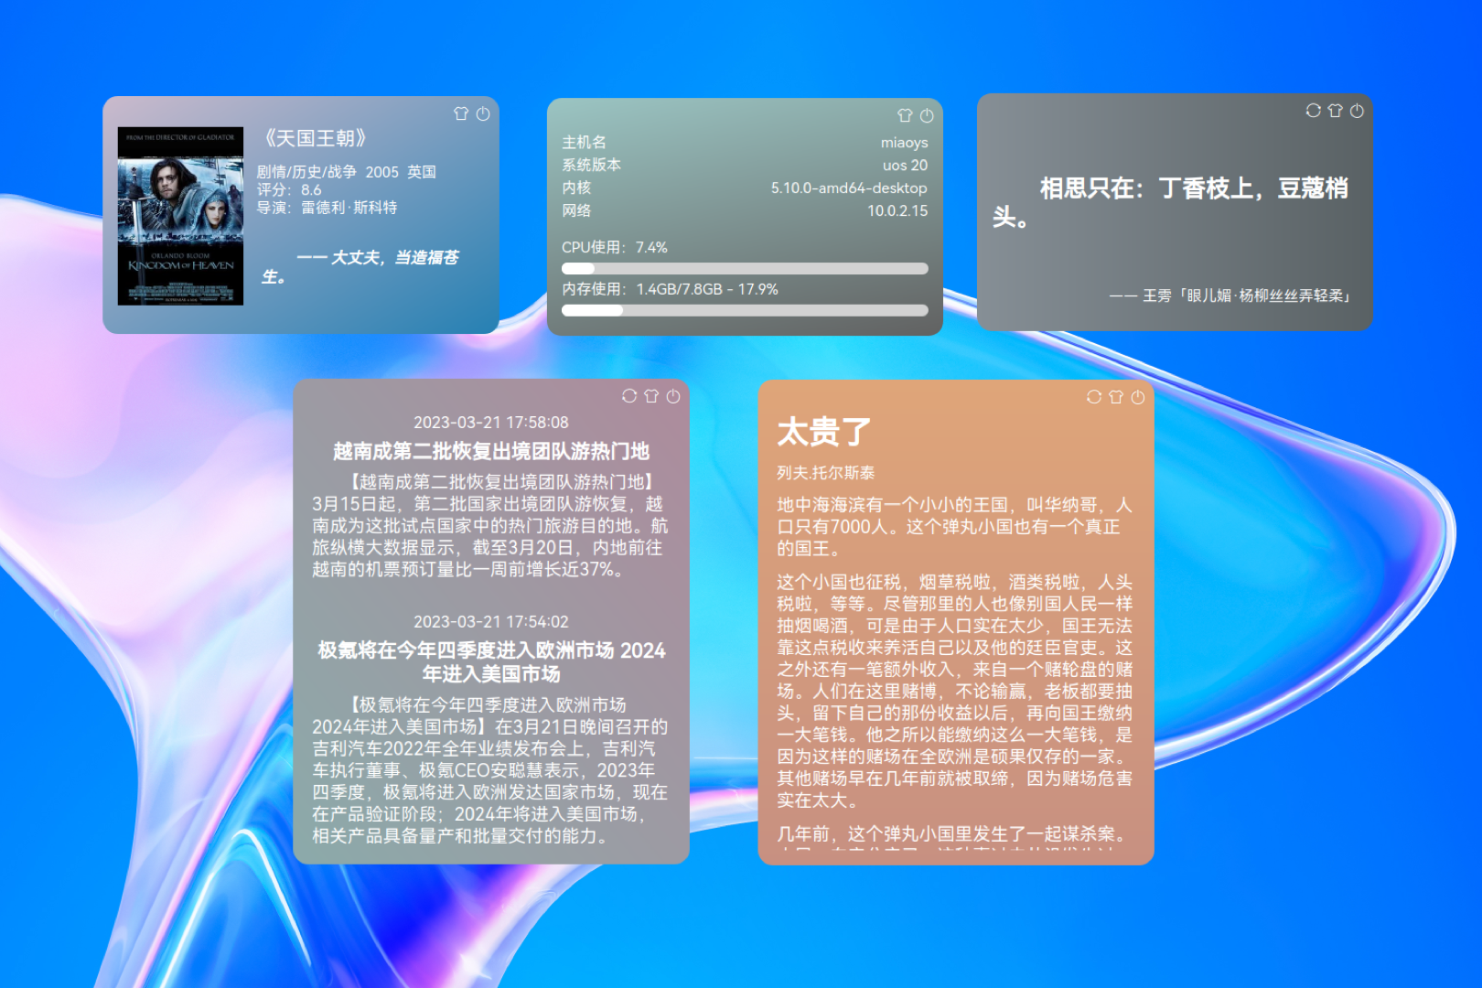Click the power icon on the news widget
The width and height of the screenshot is (1482, 988).
673,396
